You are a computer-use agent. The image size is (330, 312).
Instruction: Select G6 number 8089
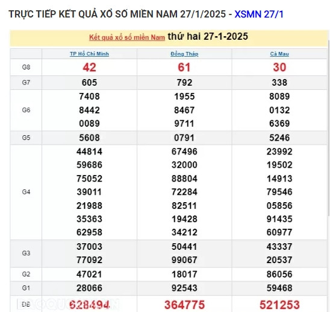click(279, 97)
